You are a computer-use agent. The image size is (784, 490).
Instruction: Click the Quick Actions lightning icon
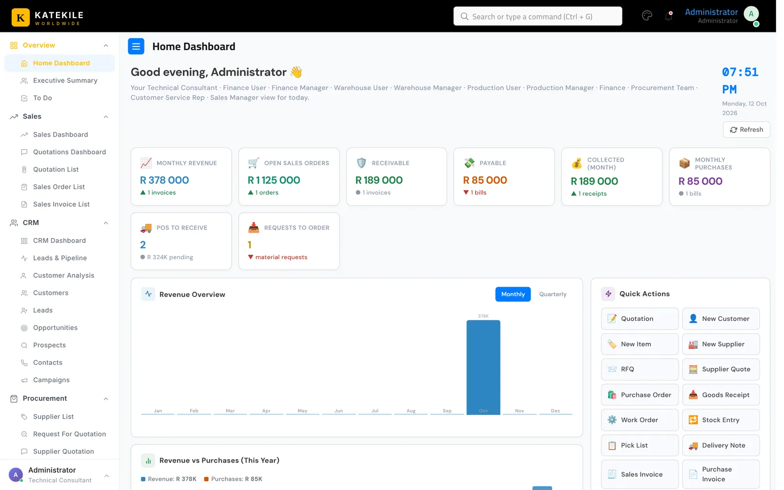pos(608,294)
